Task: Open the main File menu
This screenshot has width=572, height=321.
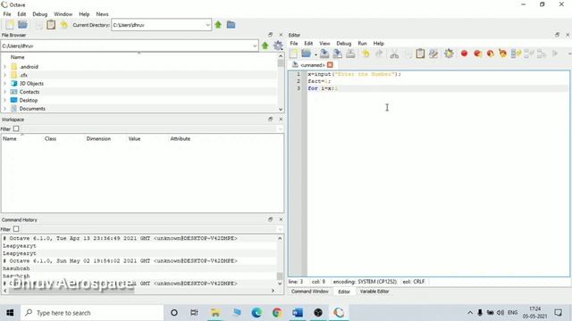Action: [x=7, y=14]
